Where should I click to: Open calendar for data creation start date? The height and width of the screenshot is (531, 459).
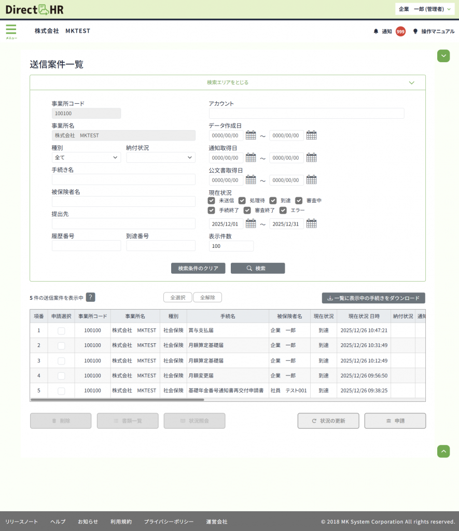pyautogui.click(x=251, y=135)
